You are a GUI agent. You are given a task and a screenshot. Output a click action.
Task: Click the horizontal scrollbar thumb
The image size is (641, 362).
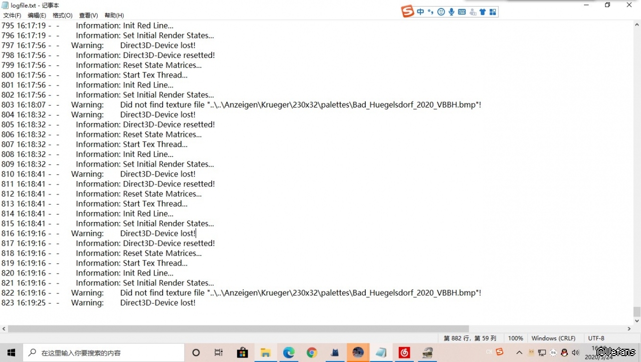coord(238,328)
